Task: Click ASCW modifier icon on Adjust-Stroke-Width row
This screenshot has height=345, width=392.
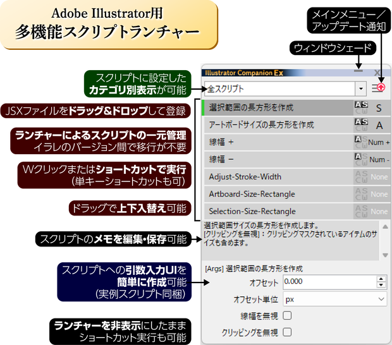Action: [361, 177]
